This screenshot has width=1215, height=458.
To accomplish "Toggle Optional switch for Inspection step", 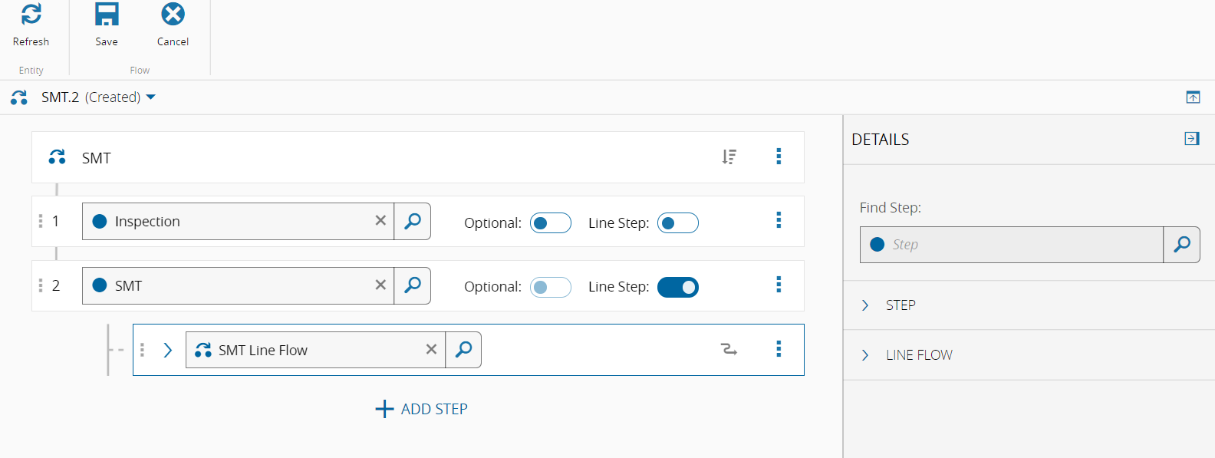I will pos(551,223).
